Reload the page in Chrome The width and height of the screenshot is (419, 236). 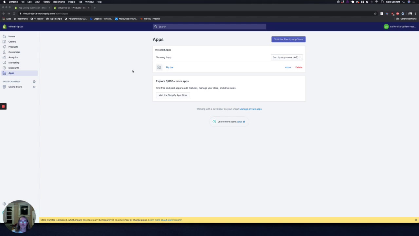14,13
